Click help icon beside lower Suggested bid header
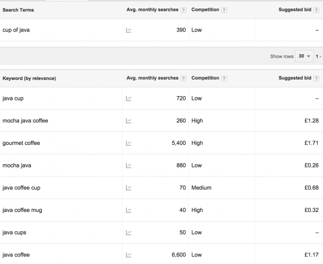 [316, 78]
